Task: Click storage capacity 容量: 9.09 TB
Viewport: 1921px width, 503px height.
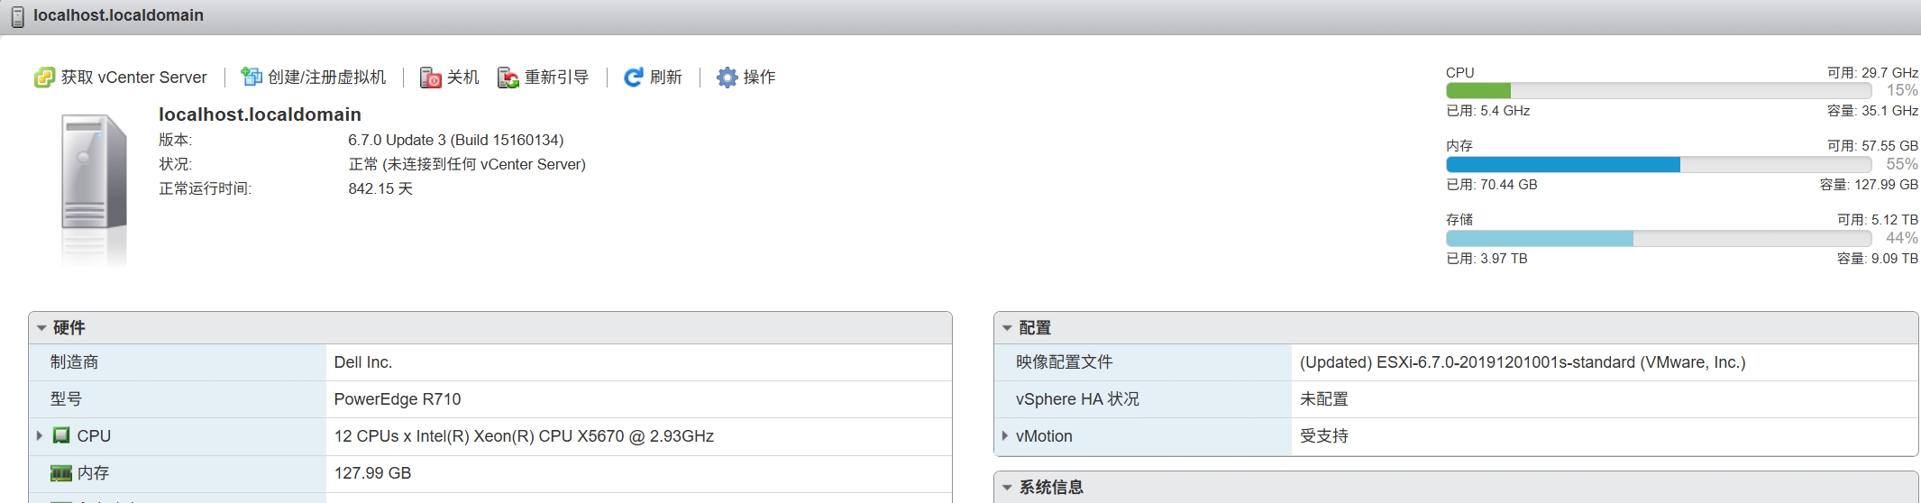Action: click(x=1878, y=259)
